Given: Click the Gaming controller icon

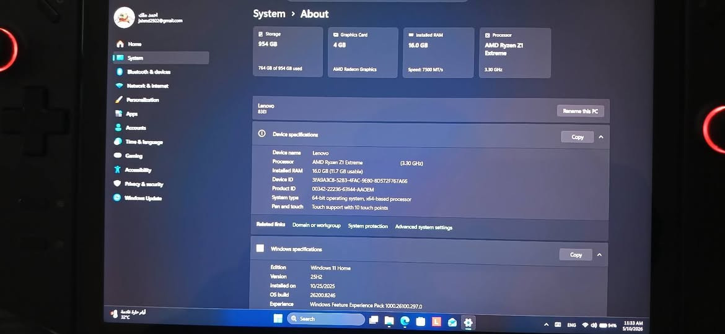Looking at the screenshot, I should (x=118, y=156).
